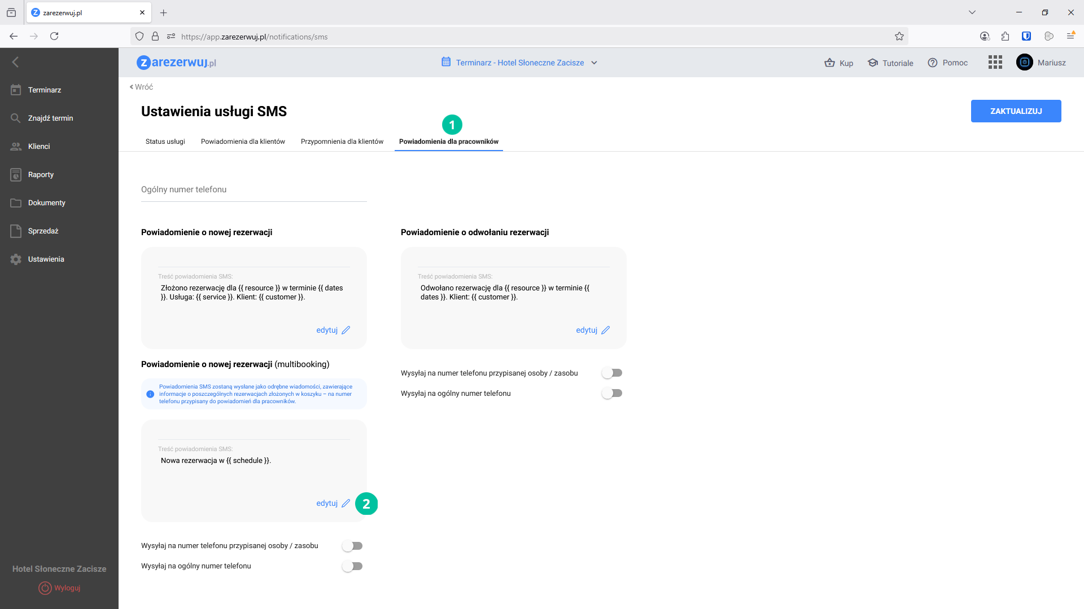This screenshot has height=609, width=1084.
Task: Click the Ustawienia gear icon
Action: point(16,259)
